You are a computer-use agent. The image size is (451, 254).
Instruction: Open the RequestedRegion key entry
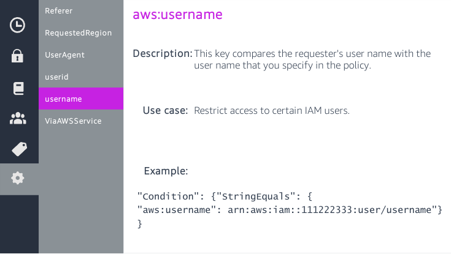click(x=78, y=32)
